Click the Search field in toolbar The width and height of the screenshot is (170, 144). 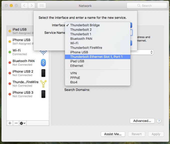click(147, 6)
